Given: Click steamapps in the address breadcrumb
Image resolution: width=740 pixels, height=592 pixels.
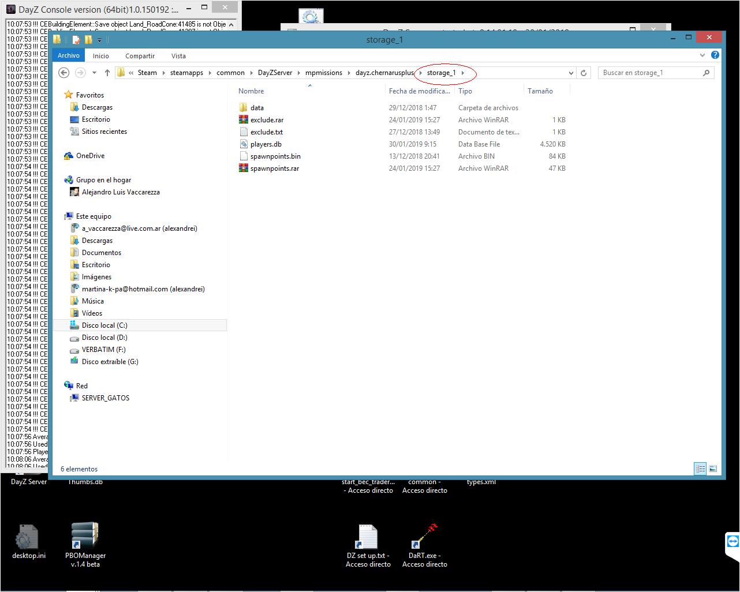Looking at the screenshot, I should (x=186, y=73).
